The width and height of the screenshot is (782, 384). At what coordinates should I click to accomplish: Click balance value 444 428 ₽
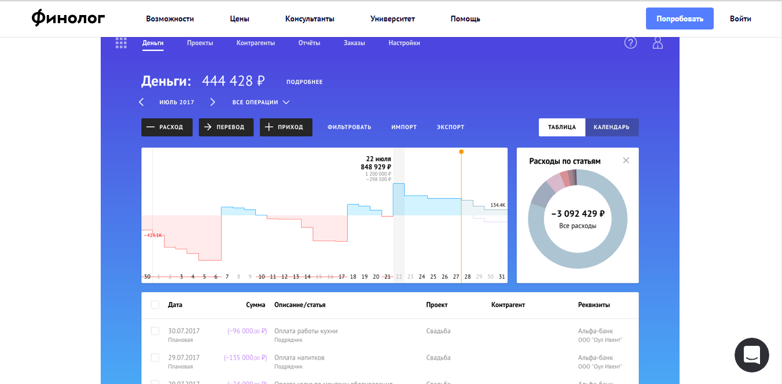coord(233,81)
